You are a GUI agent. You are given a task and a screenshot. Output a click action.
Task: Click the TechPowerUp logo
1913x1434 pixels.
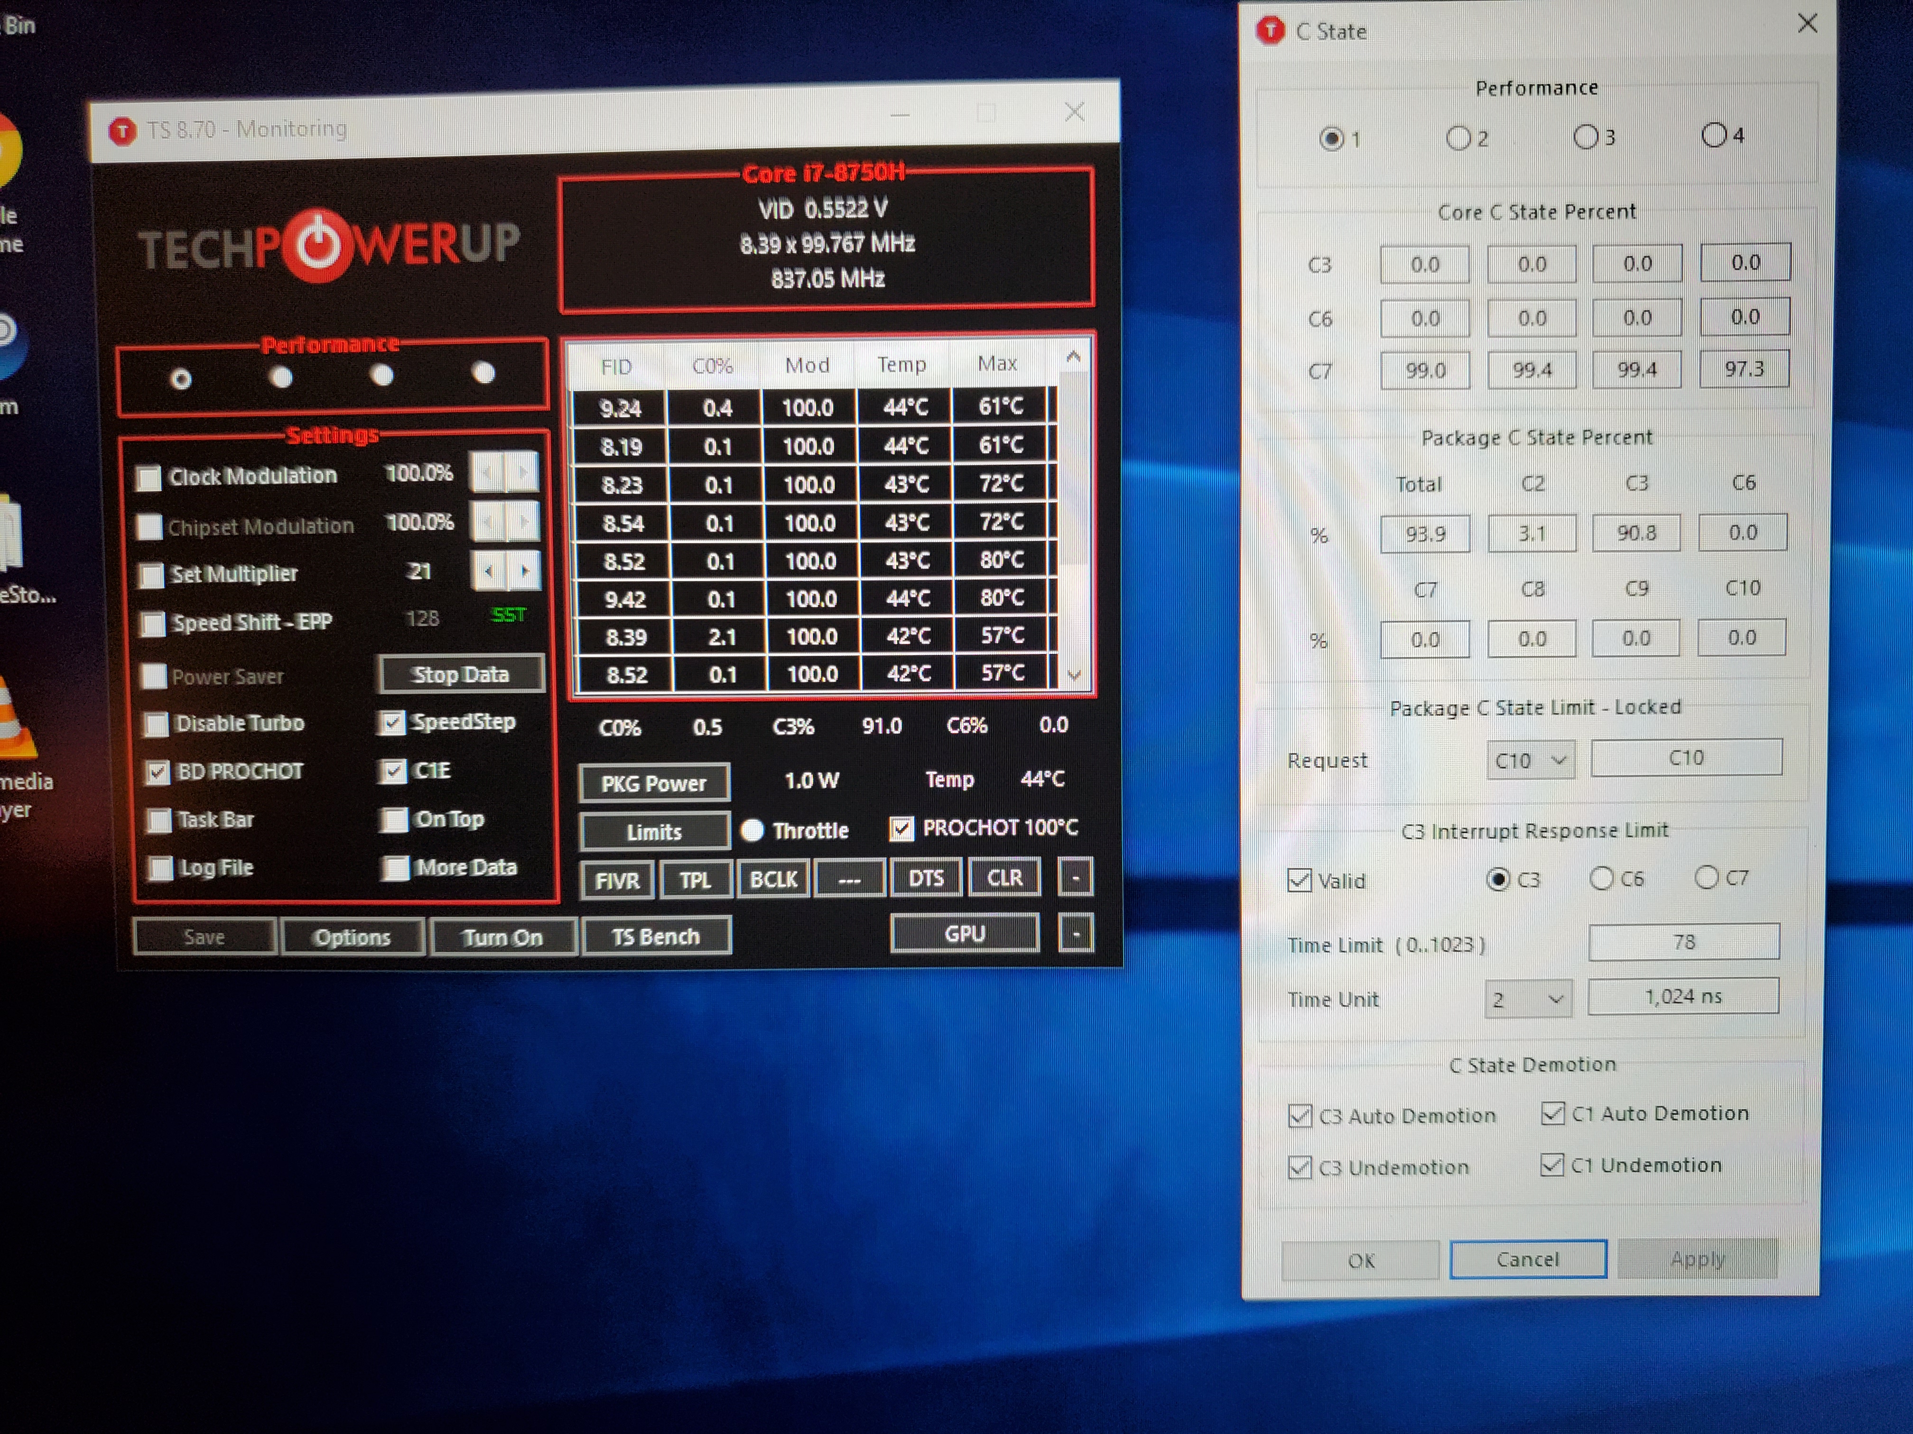(x=329, y=246)
